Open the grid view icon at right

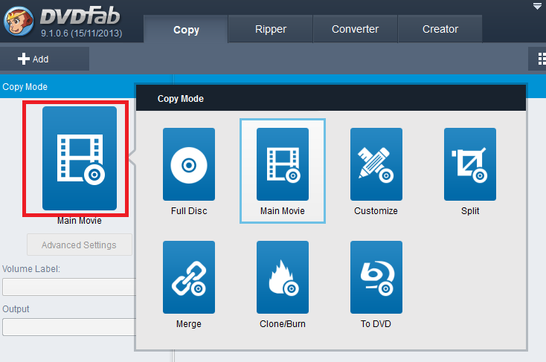click(541, 59)
